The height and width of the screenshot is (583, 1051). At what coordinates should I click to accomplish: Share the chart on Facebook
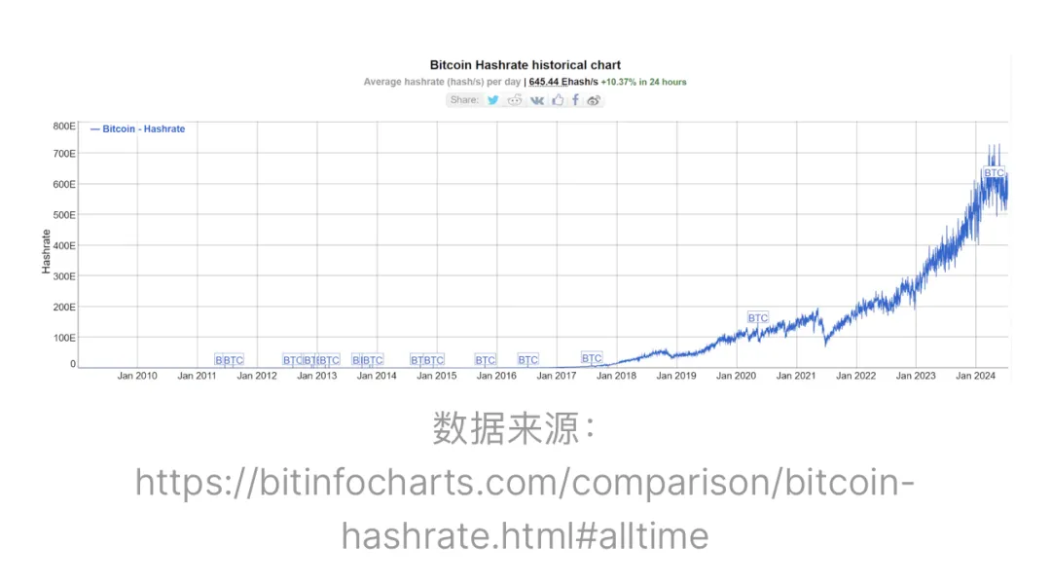pos(575,100)
